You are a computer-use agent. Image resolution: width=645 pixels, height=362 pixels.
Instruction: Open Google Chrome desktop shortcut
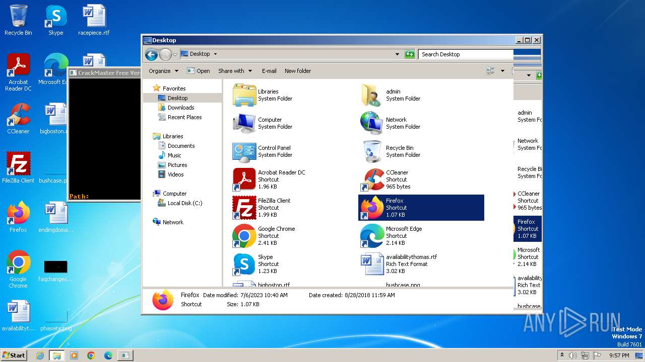(x=18, y=269)
